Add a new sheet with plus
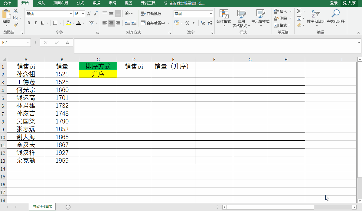This screenshot has width=362, height=211. coord(68,207)
